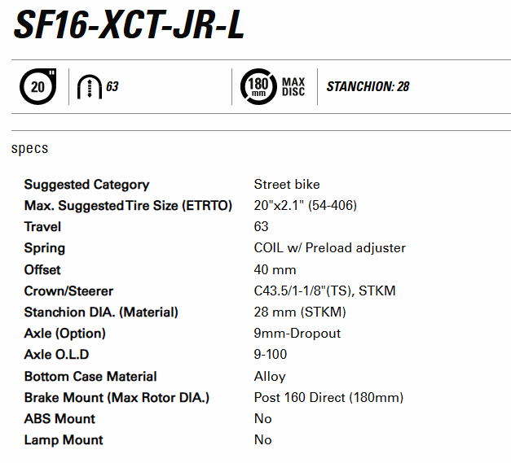Click COIL w/ Preload adjuster value
Screen dimensions: 511x463
(329, 248)
